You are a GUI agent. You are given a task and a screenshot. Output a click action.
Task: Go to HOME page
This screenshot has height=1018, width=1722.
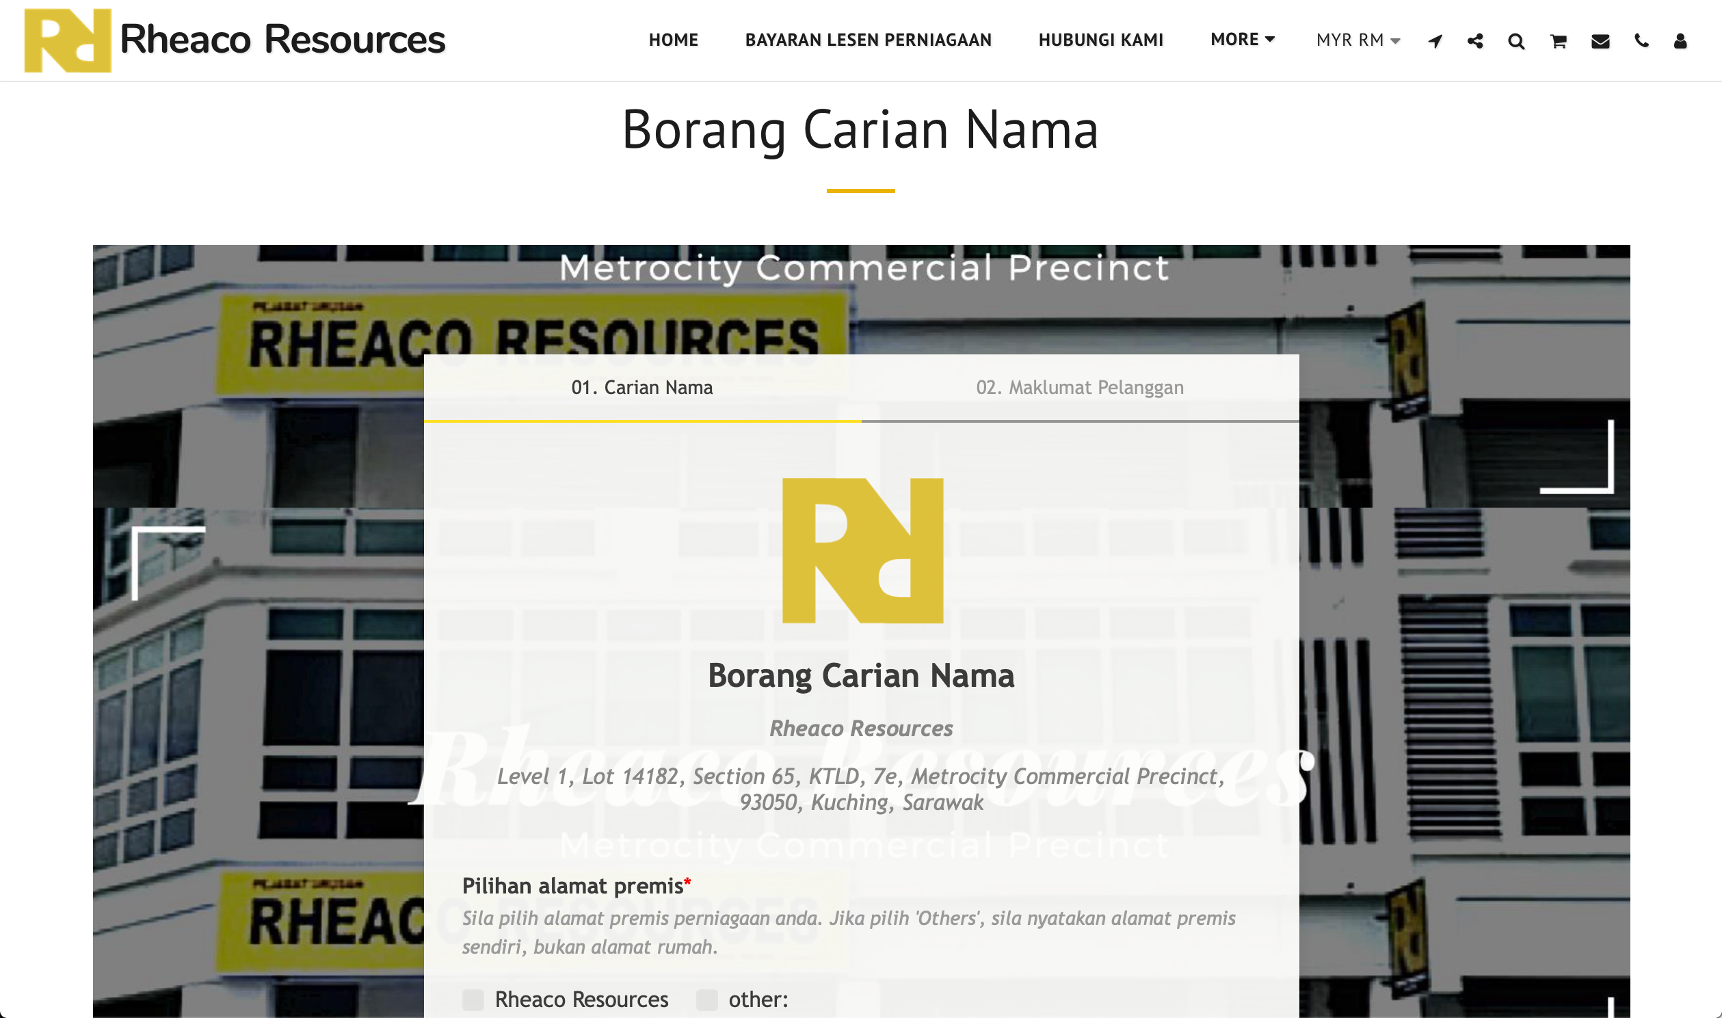(x=673, y=40)
